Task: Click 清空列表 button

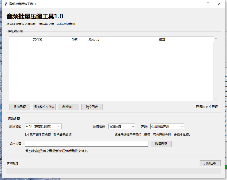Action: click(92, 107)
